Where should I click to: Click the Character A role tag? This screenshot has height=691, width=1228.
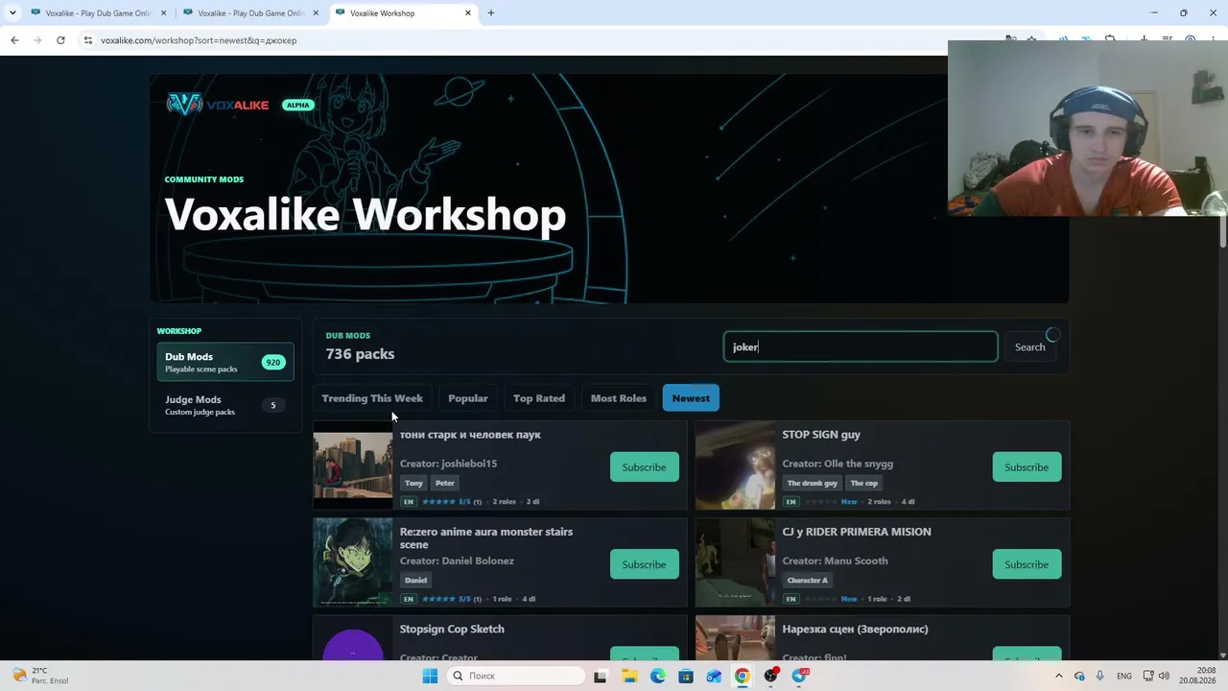[807, 580]
